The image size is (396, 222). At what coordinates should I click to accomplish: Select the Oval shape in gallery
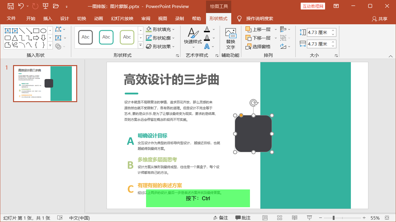[x=43, y=30]
